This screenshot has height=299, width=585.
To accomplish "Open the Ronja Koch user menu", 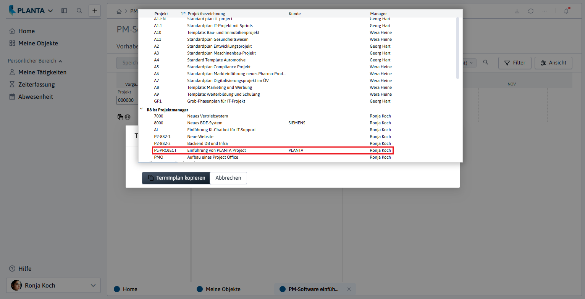I will click(x=53, y=285).
